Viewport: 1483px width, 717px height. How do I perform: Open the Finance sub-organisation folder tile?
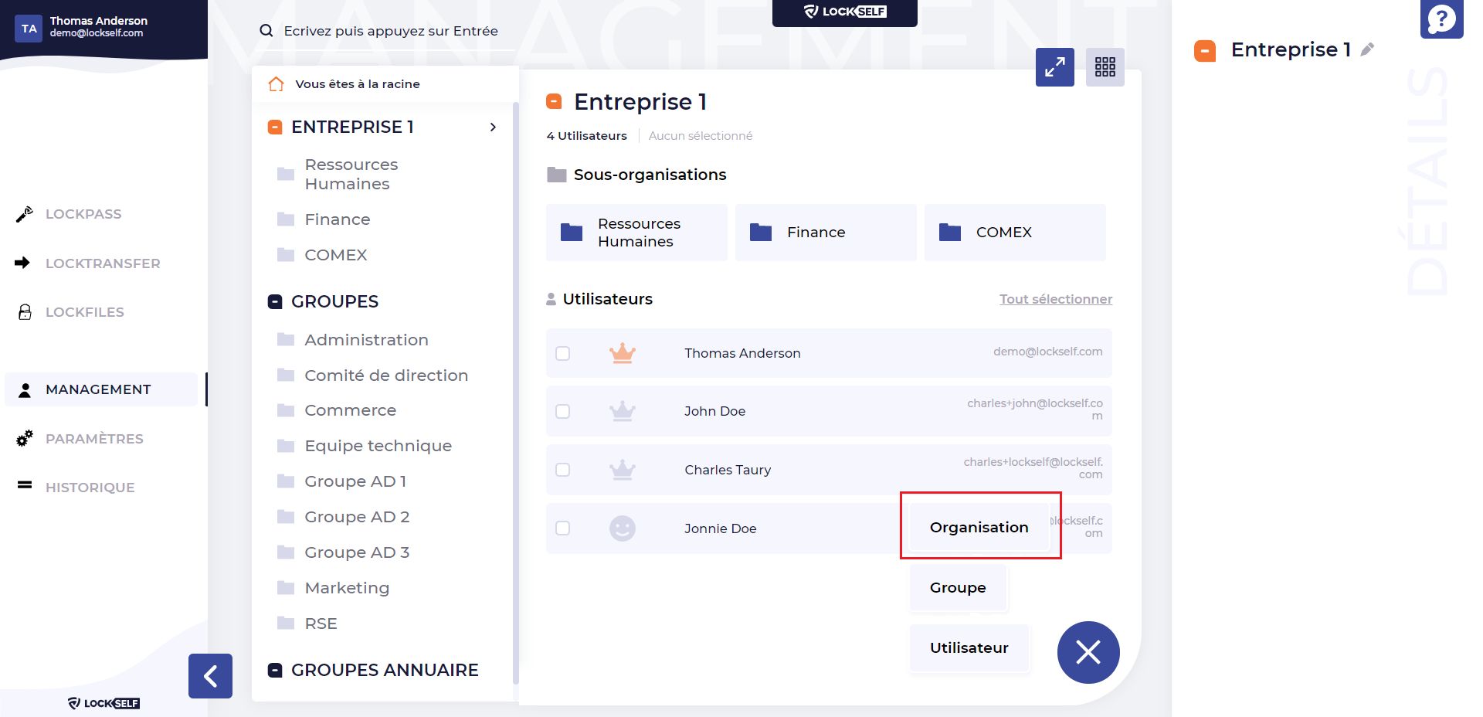826,233
